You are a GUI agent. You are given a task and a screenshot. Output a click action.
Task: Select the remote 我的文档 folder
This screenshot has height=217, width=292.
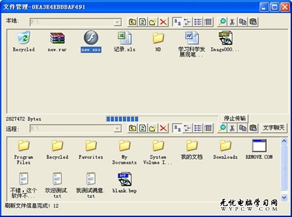(x=192, y=150)
